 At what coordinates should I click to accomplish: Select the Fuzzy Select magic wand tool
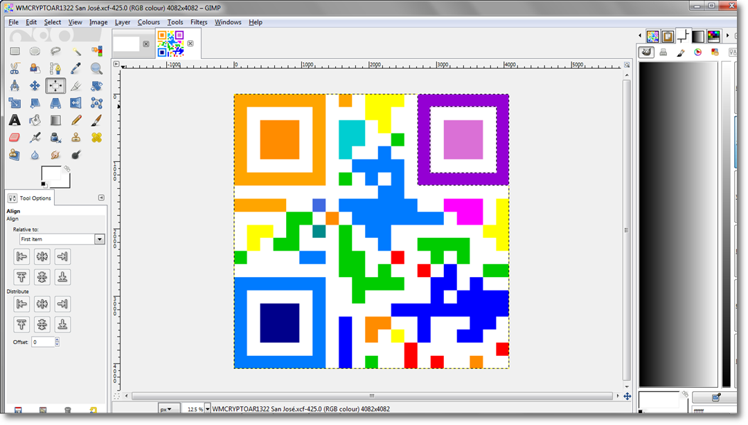(76, 51)
